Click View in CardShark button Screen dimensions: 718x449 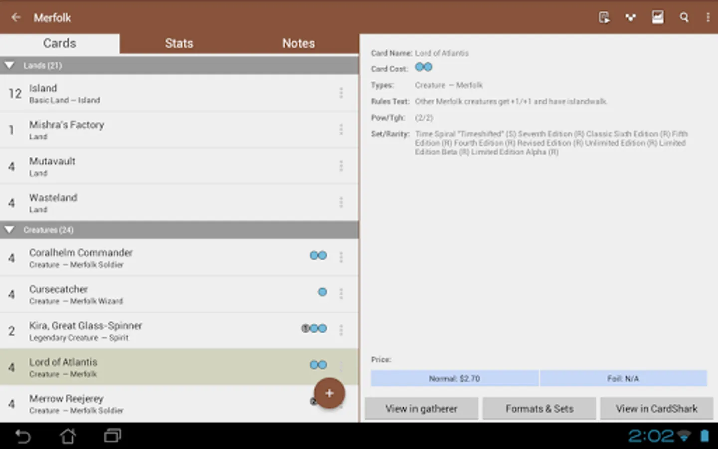click(x=657, y=409)
